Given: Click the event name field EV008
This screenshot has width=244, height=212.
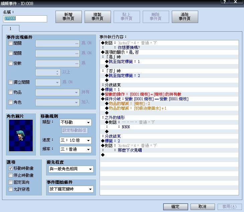Looking at the screenshot, I should tap(25, 19).
